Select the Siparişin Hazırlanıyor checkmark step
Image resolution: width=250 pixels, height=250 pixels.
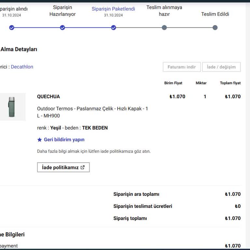[x=62, y=28]
